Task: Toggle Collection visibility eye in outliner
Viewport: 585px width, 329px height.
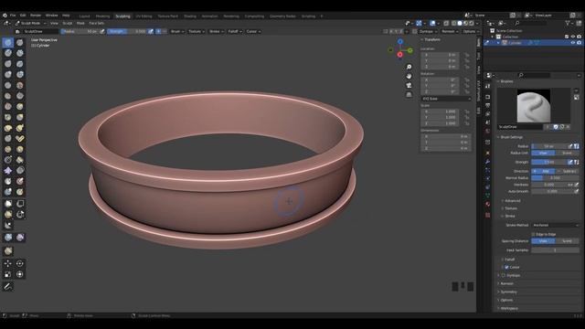Action: point(573,37)
